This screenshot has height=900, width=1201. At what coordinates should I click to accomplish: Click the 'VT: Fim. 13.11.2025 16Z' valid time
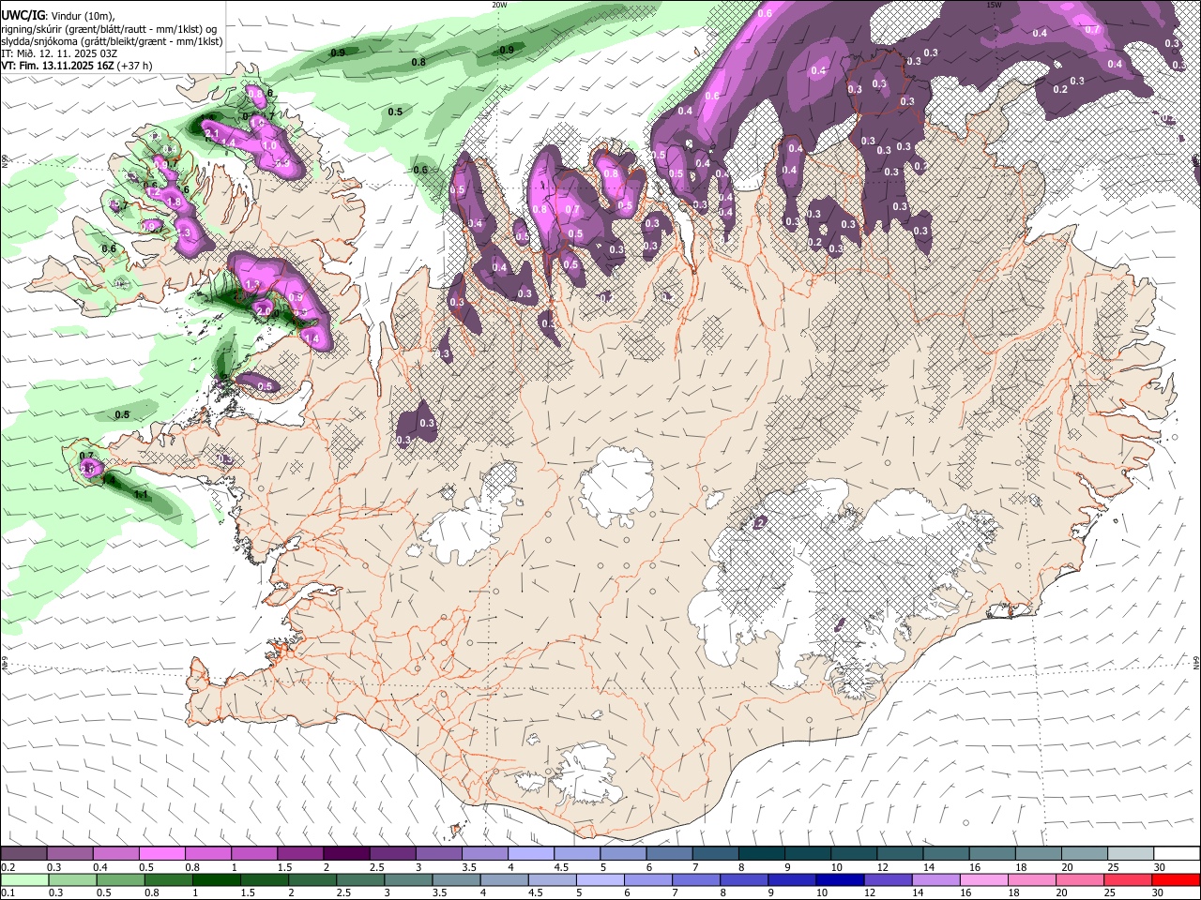click(x=58, y=66)
